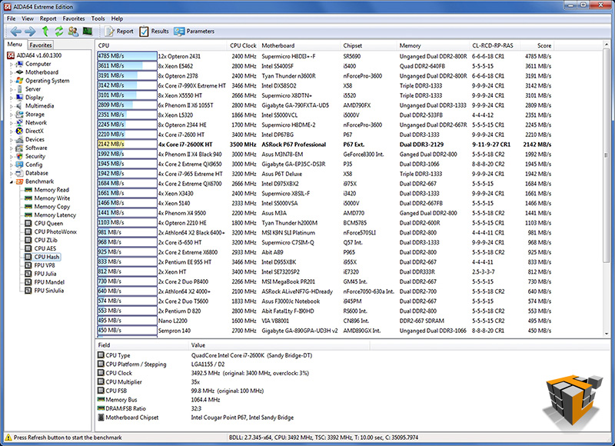Select the Memory Write benchmark icon
The width and height of the screenshot is (615, 446).
coord(28,198)
